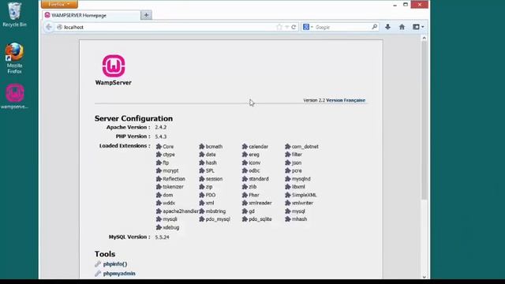This screenshot has height=284, width=505.
Task: Select the Reflection extension text
Action: 174,179
